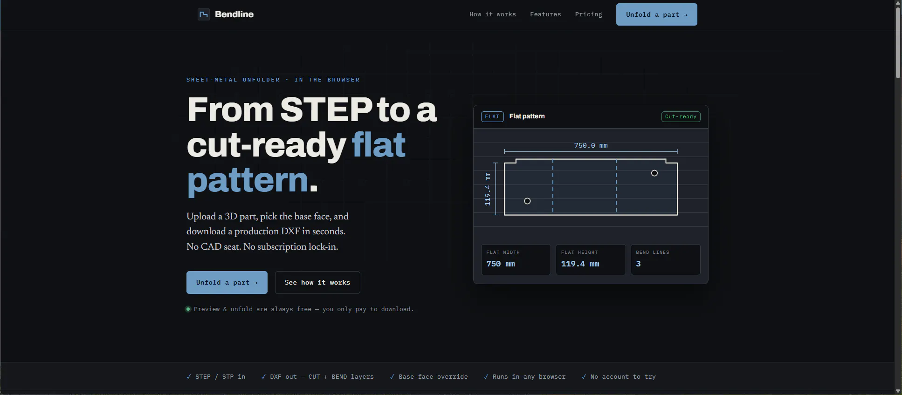This screenshot has height=395, width=902.
Task: Click the Base-face override text
Action: pyautogui.click(x=433, y=377)
